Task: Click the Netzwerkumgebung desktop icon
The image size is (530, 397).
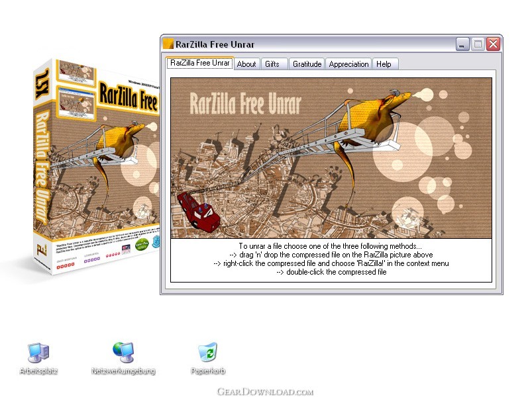Action: (123, 358)
